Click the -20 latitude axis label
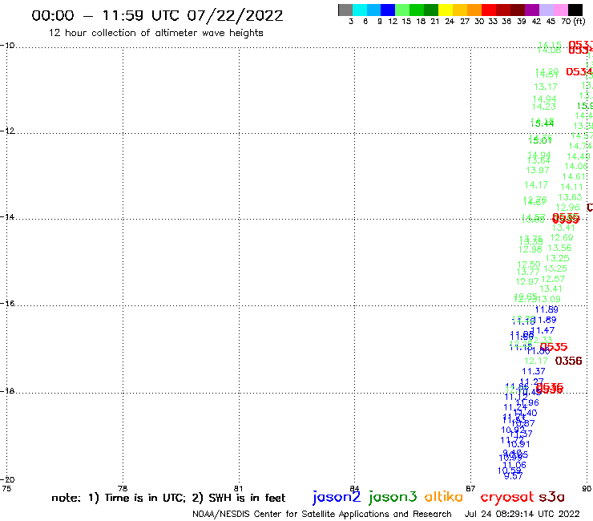593x521 pixels. 7,479
